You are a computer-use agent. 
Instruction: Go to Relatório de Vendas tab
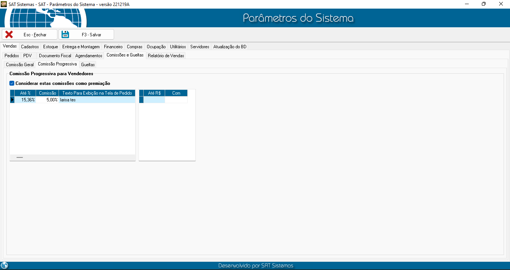point(166,56)
